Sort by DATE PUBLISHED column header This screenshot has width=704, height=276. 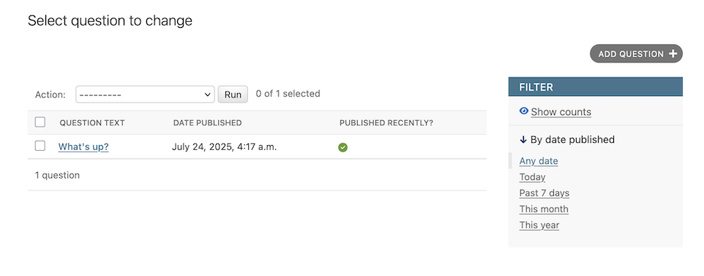[207, 123]
